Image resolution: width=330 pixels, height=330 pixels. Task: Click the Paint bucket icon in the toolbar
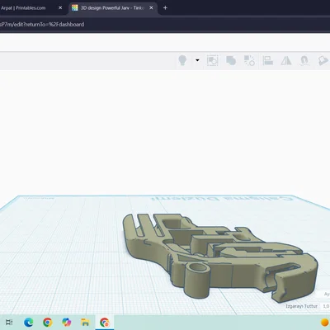coord(323,60)
